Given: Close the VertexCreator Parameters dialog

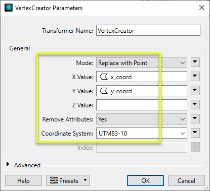Looking at the screenshot, I should tap(202, 8).
